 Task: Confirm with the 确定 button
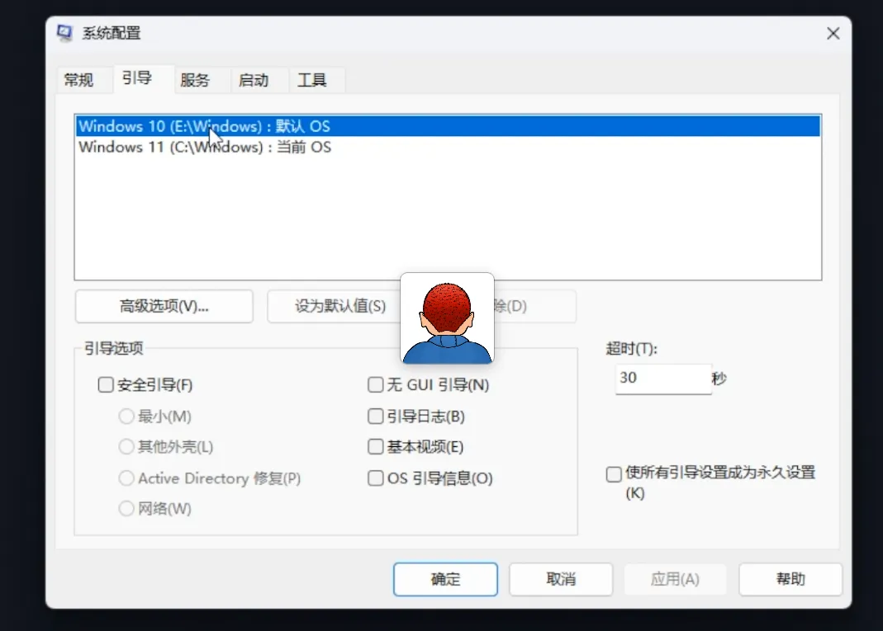point(445,579)
